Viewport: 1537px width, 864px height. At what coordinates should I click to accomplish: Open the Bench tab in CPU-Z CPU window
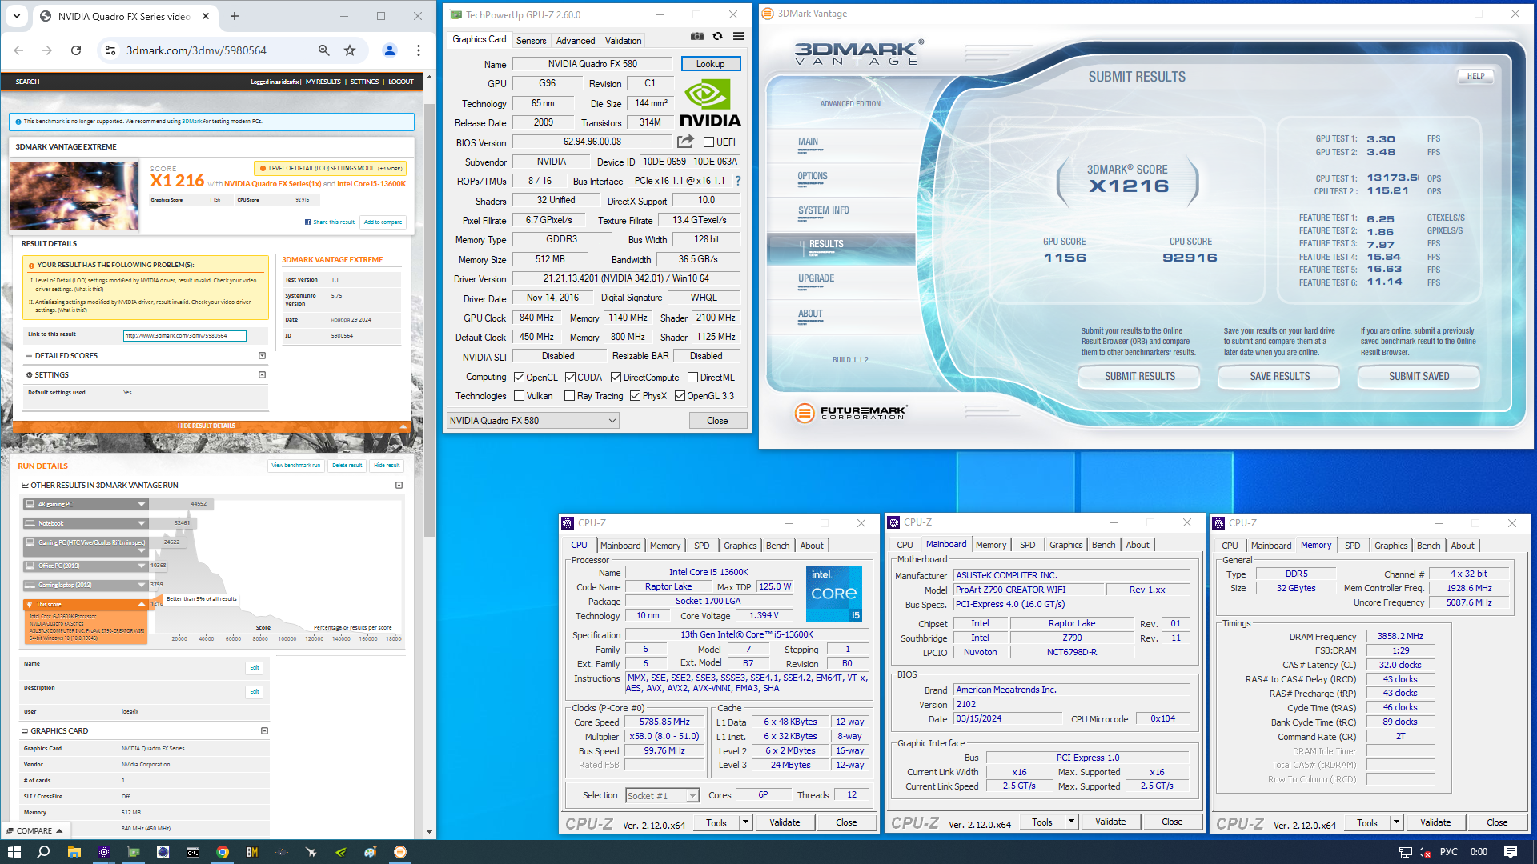coord(777,546)
